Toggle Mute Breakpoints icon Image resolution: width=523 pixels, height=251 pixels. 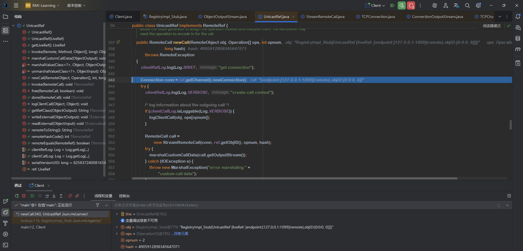point(77,196)
